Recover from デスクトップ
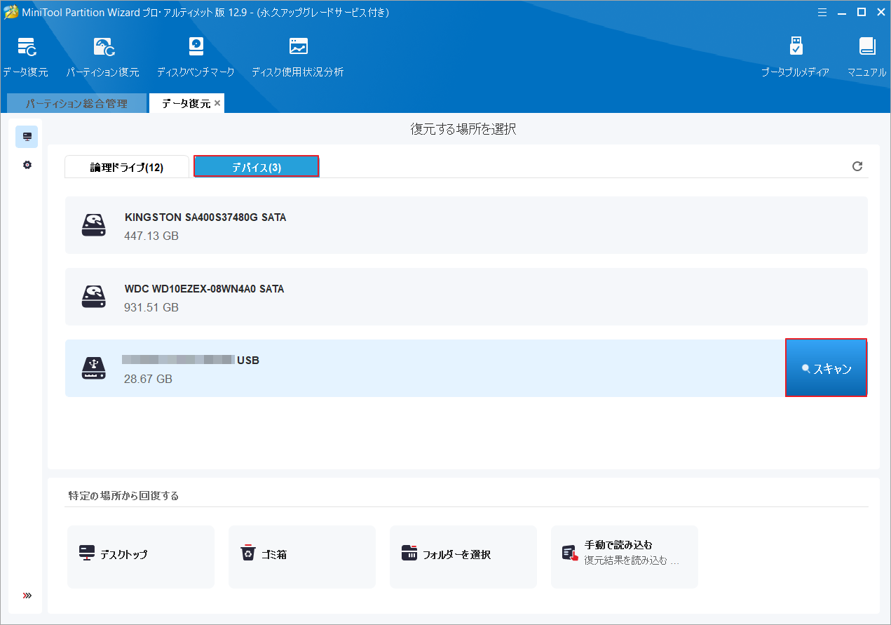 point(141,557)
